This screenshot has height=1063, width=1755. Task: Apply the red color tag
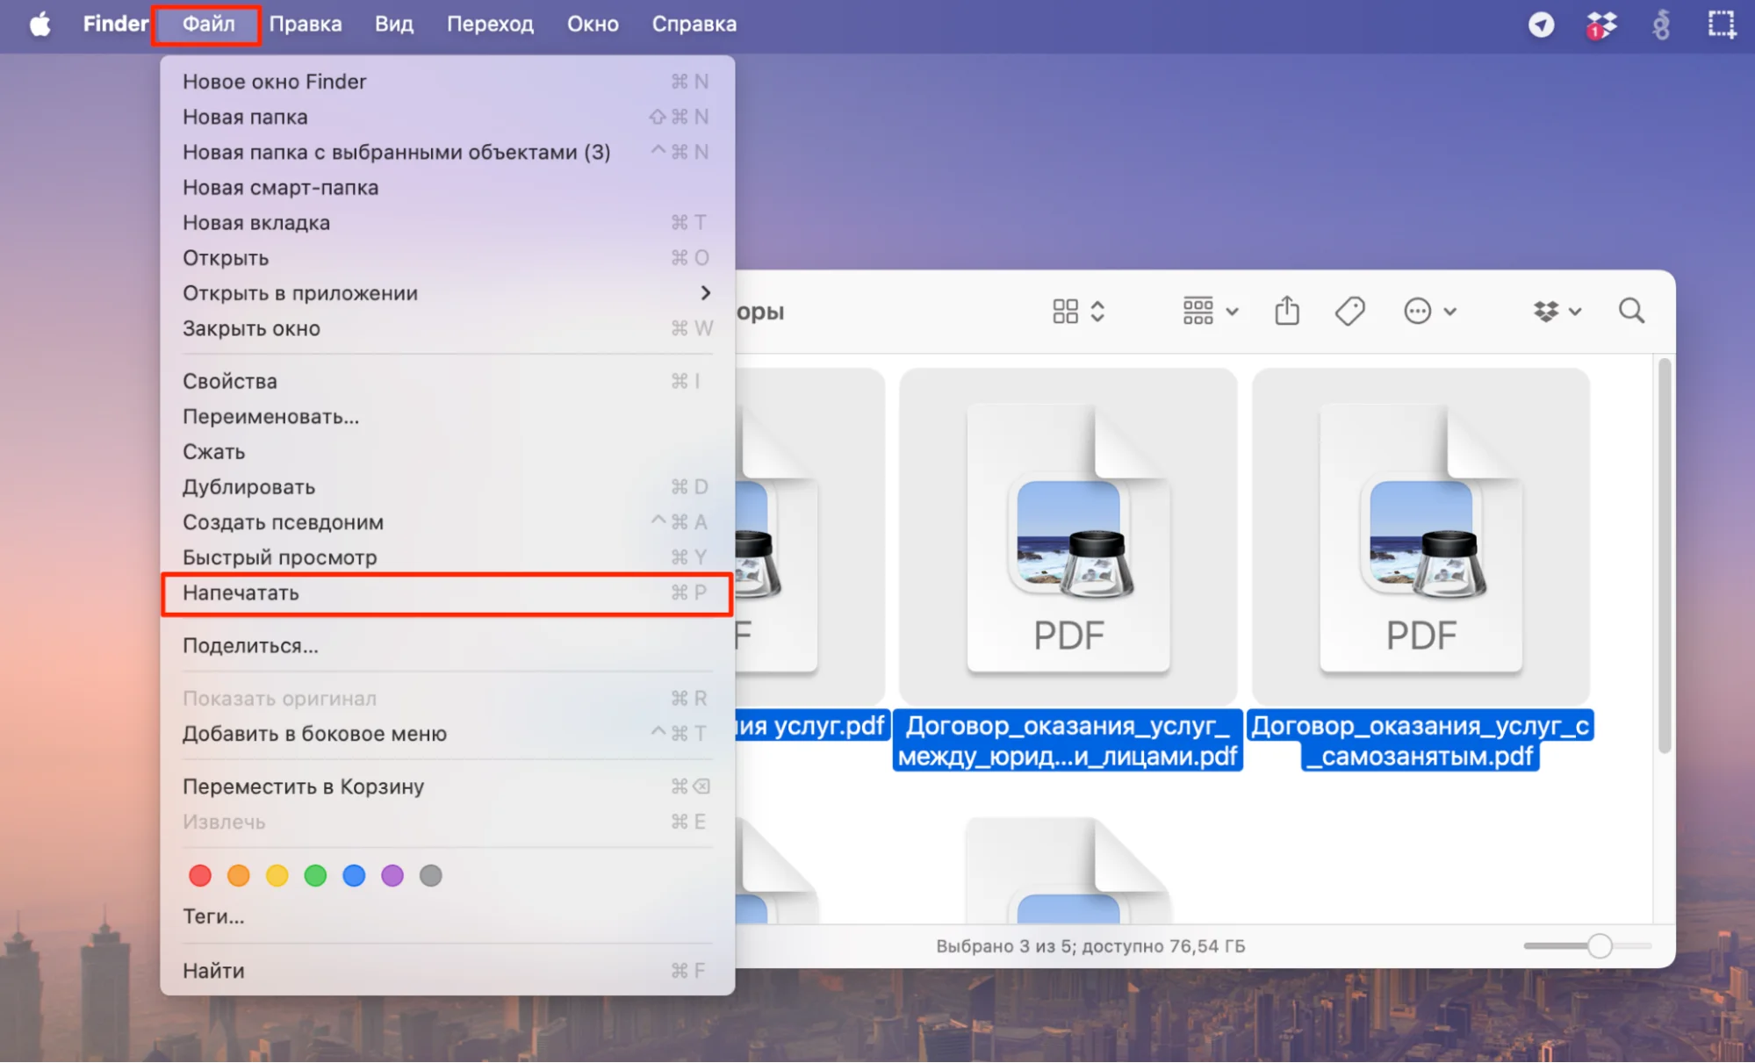pos(200,875)
